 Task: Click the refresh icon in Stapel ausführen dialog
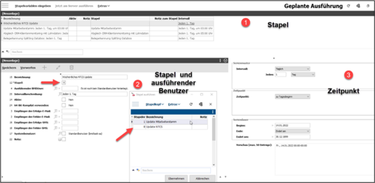191,104
